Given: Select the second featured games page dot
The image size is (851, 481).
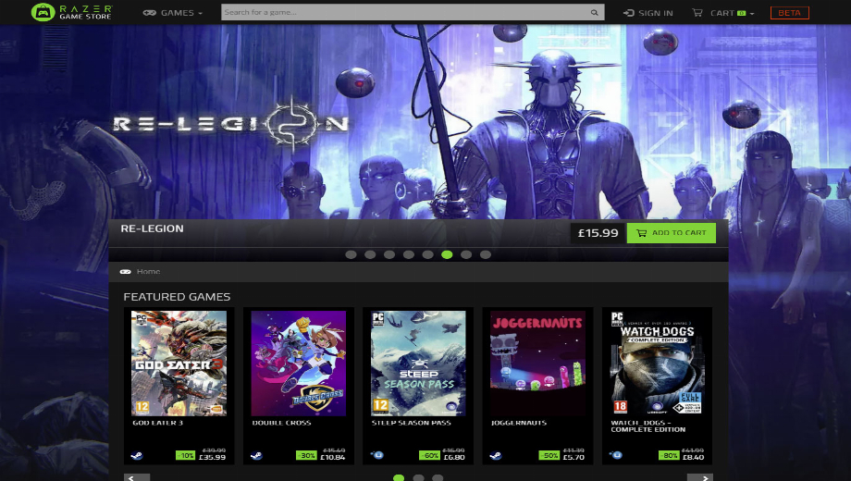Looking at the screenshot, I should click(418, 477).
